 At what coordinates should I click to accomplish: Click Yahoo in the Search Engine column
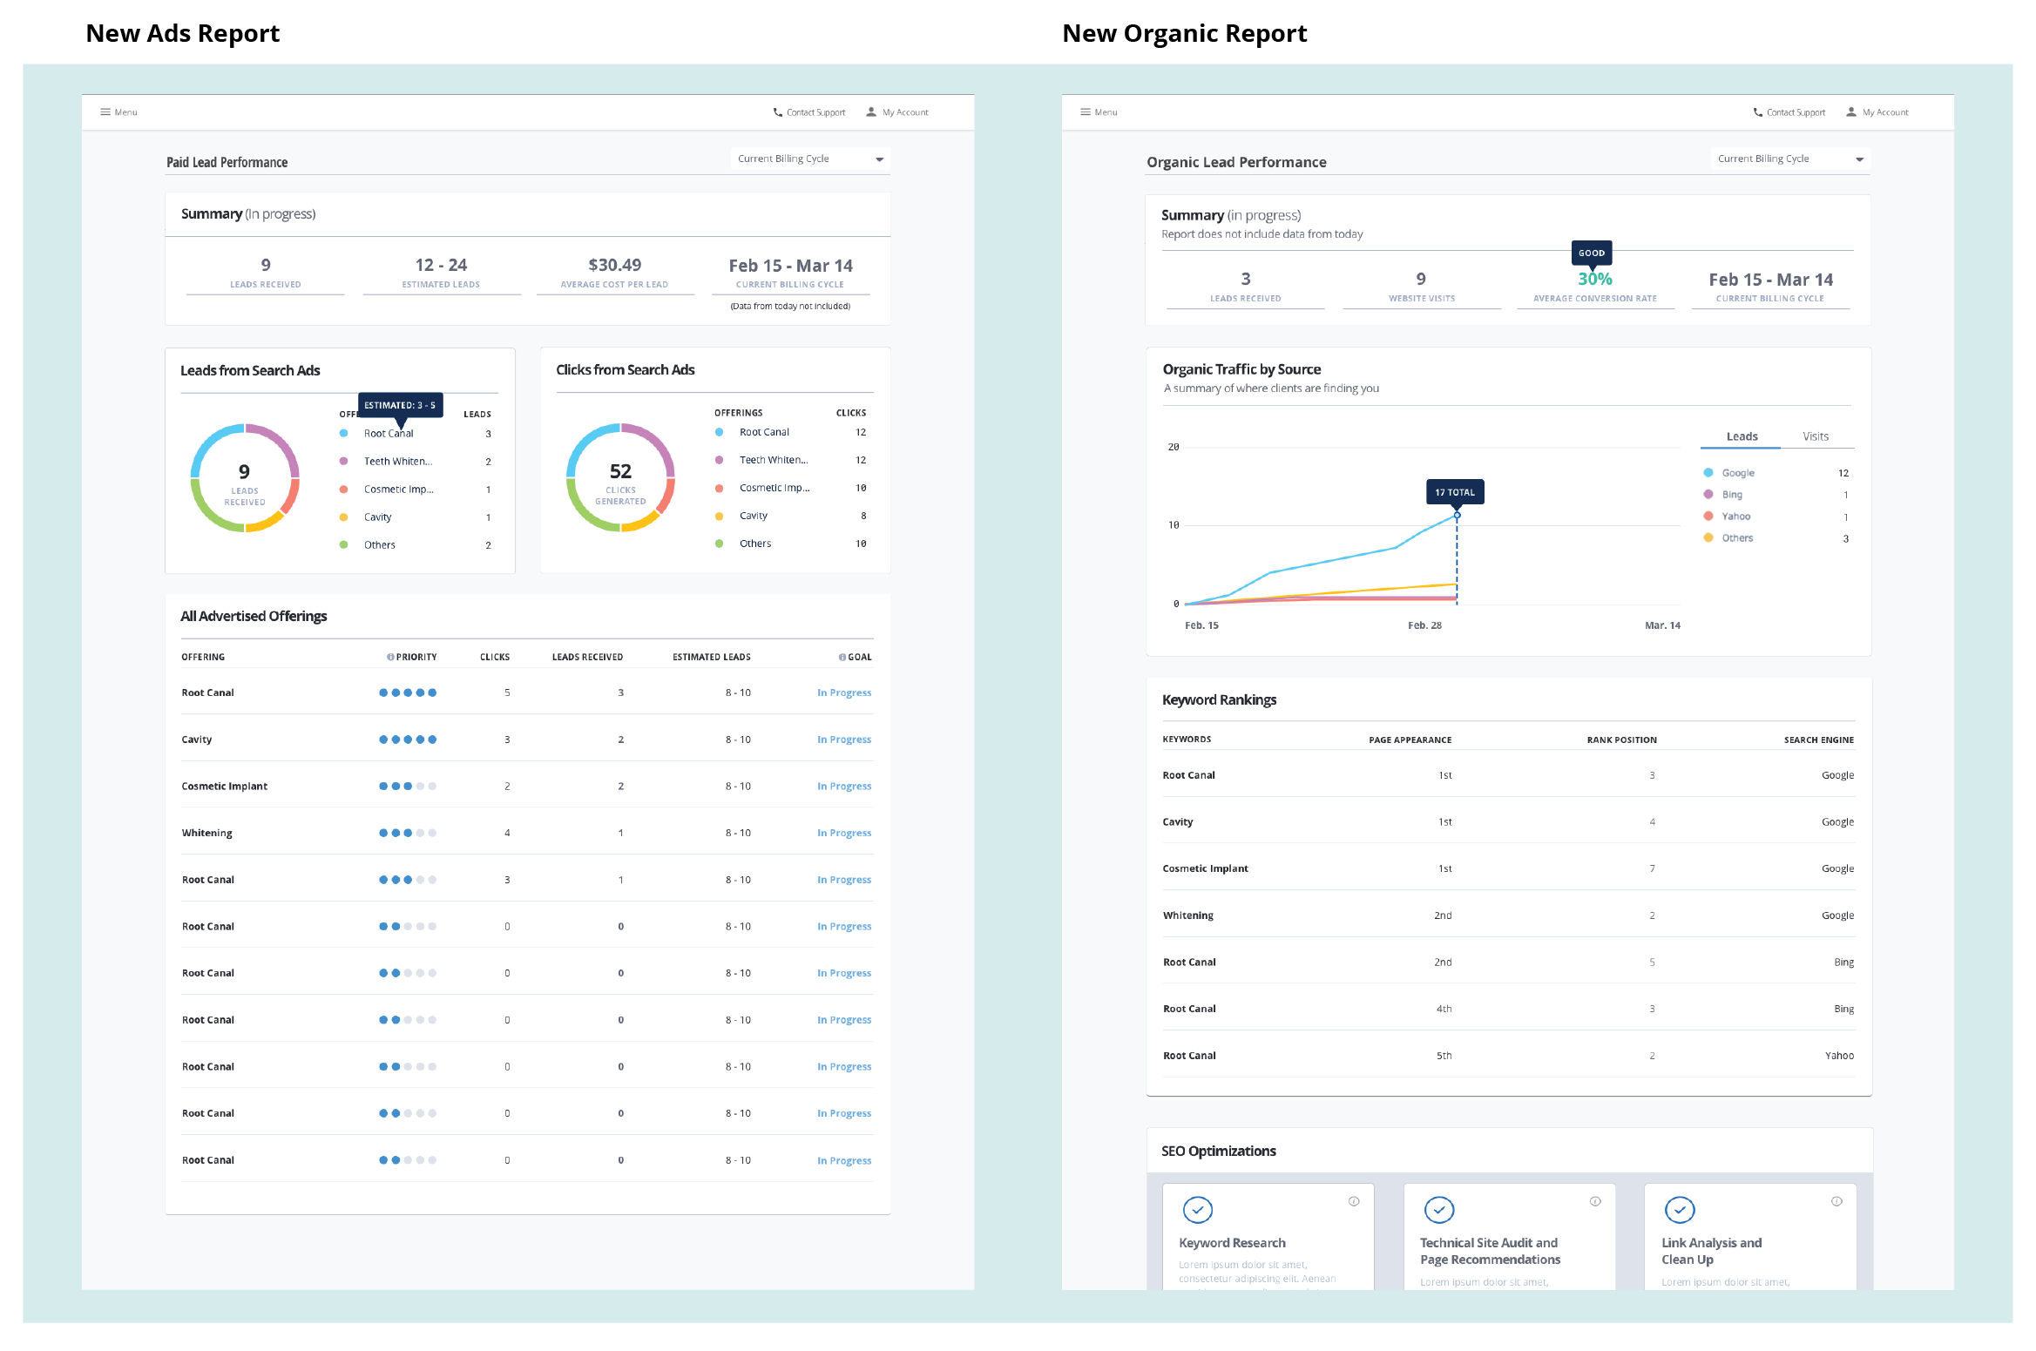[1839, 1056]
